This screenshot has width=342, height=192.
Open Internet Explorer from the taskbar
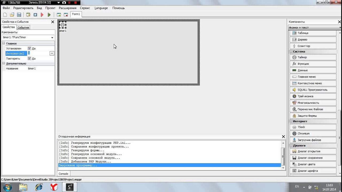39,187
